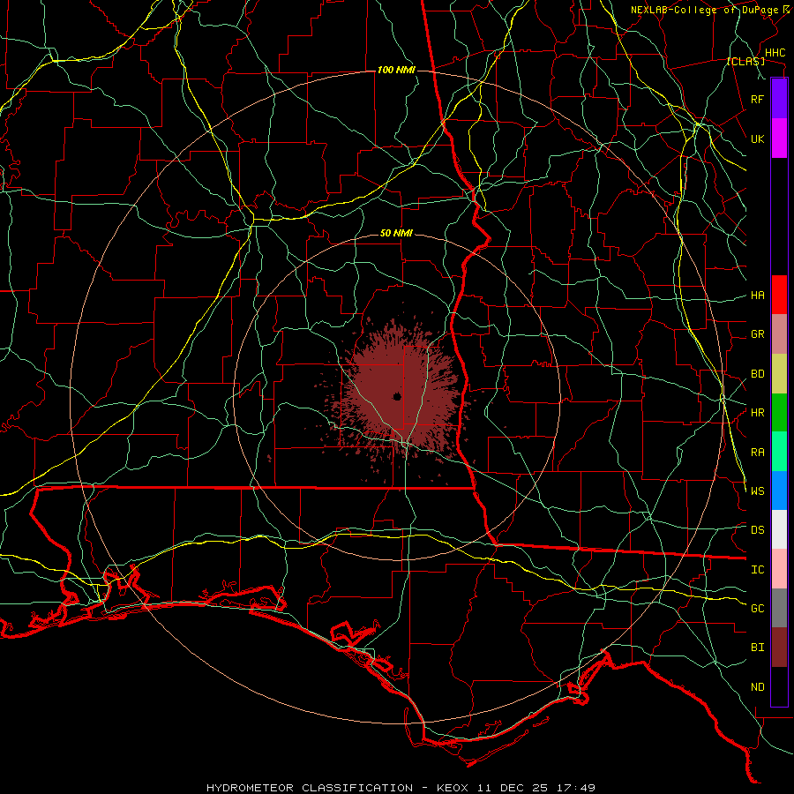Click the "ND" legend label
The image size is (794, 794).
758,687
